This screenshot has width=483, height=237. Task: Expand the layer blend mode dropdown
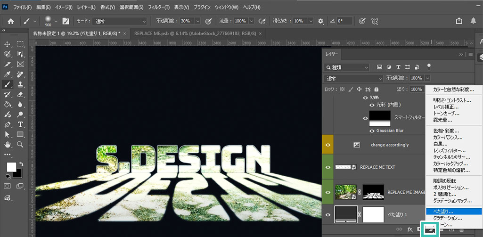pos(353,78)
